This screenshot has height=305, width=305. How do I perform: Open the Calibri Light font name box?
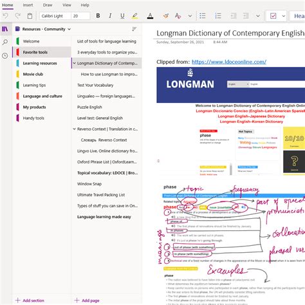(x=55, y=16)
